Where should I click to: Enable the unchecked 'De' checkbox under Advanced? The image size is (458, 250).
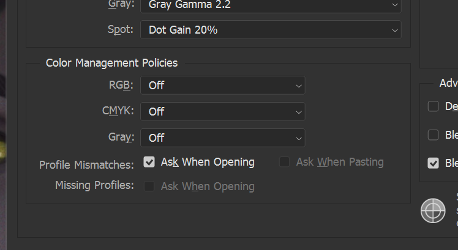coord(433,106)
